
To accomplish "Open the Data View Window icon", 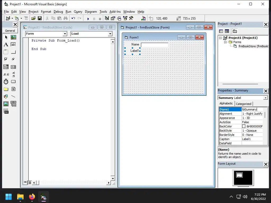I will (143, 18).
